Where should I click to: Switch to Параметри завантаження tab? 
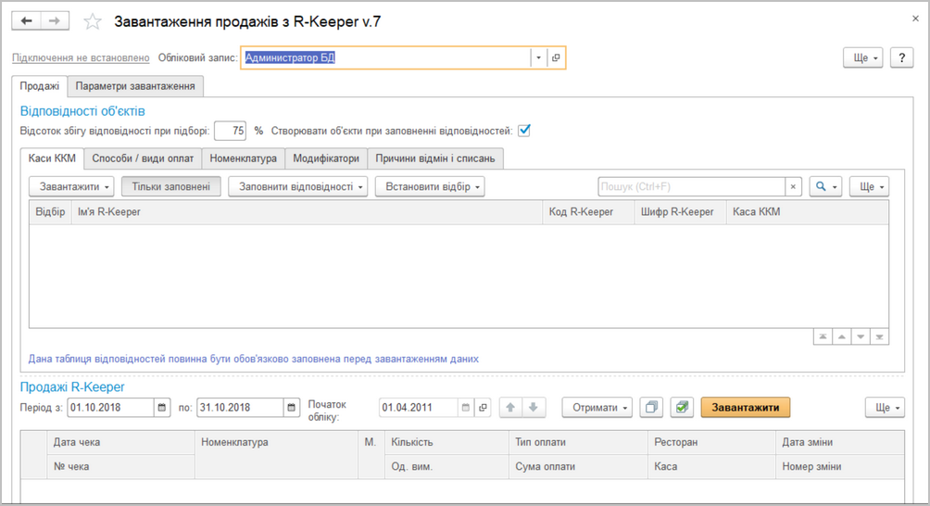tap(135, 86)
